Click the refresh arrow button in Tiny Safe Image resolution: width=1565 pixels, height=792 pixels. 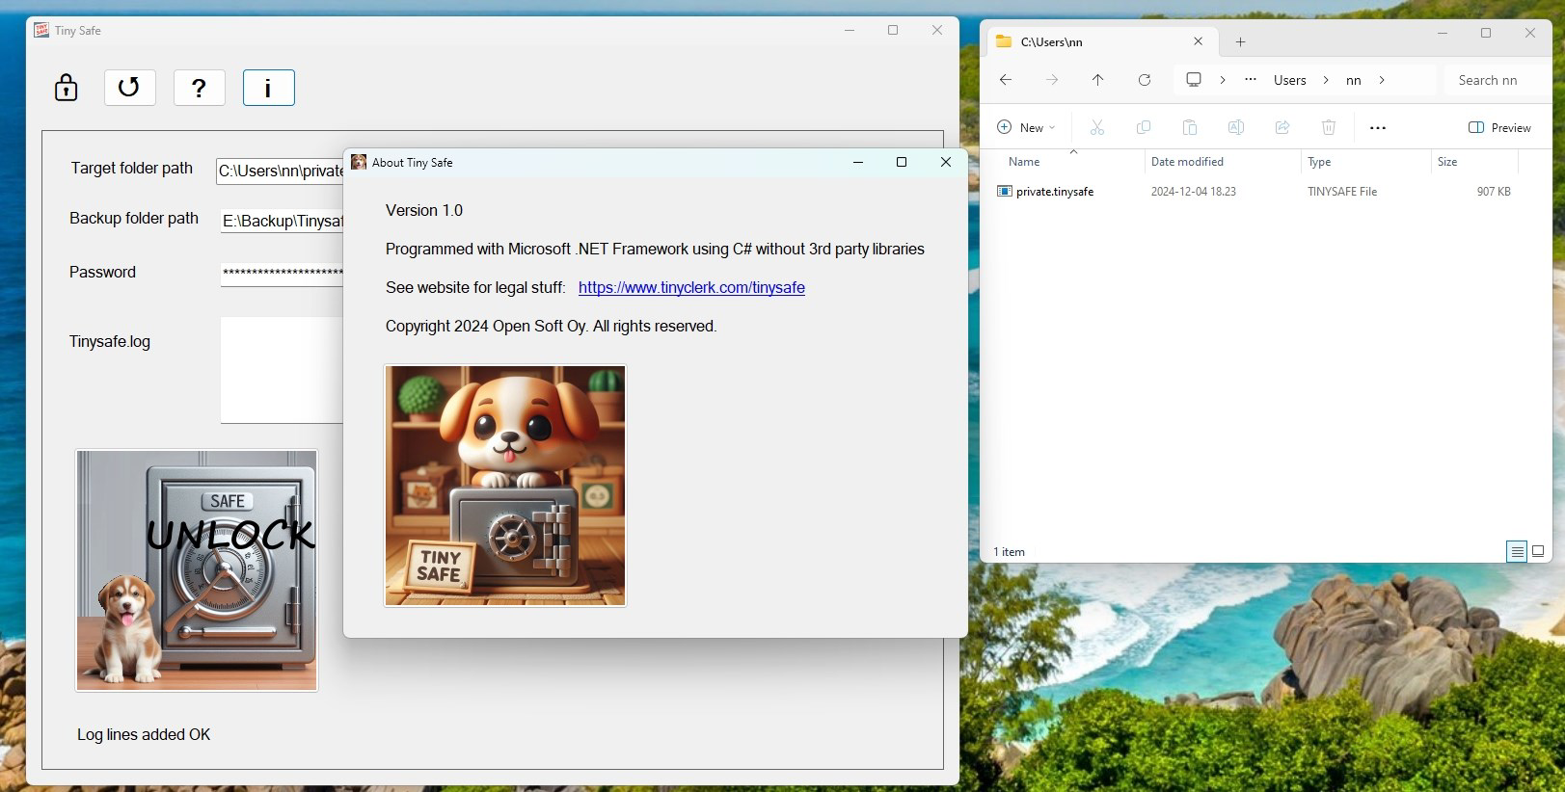(129, 88)
